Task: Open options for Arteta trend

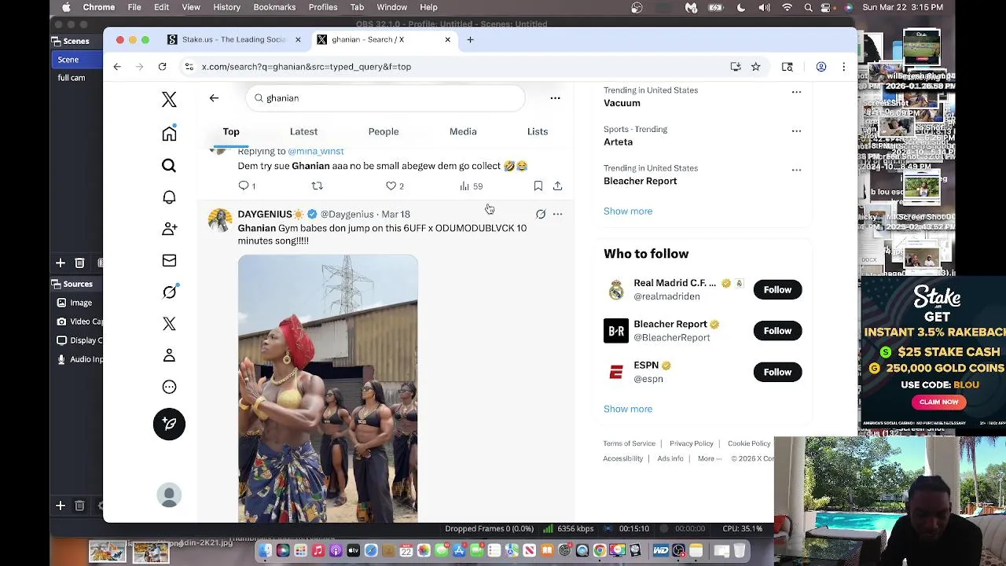Action: tap(796, 131)
